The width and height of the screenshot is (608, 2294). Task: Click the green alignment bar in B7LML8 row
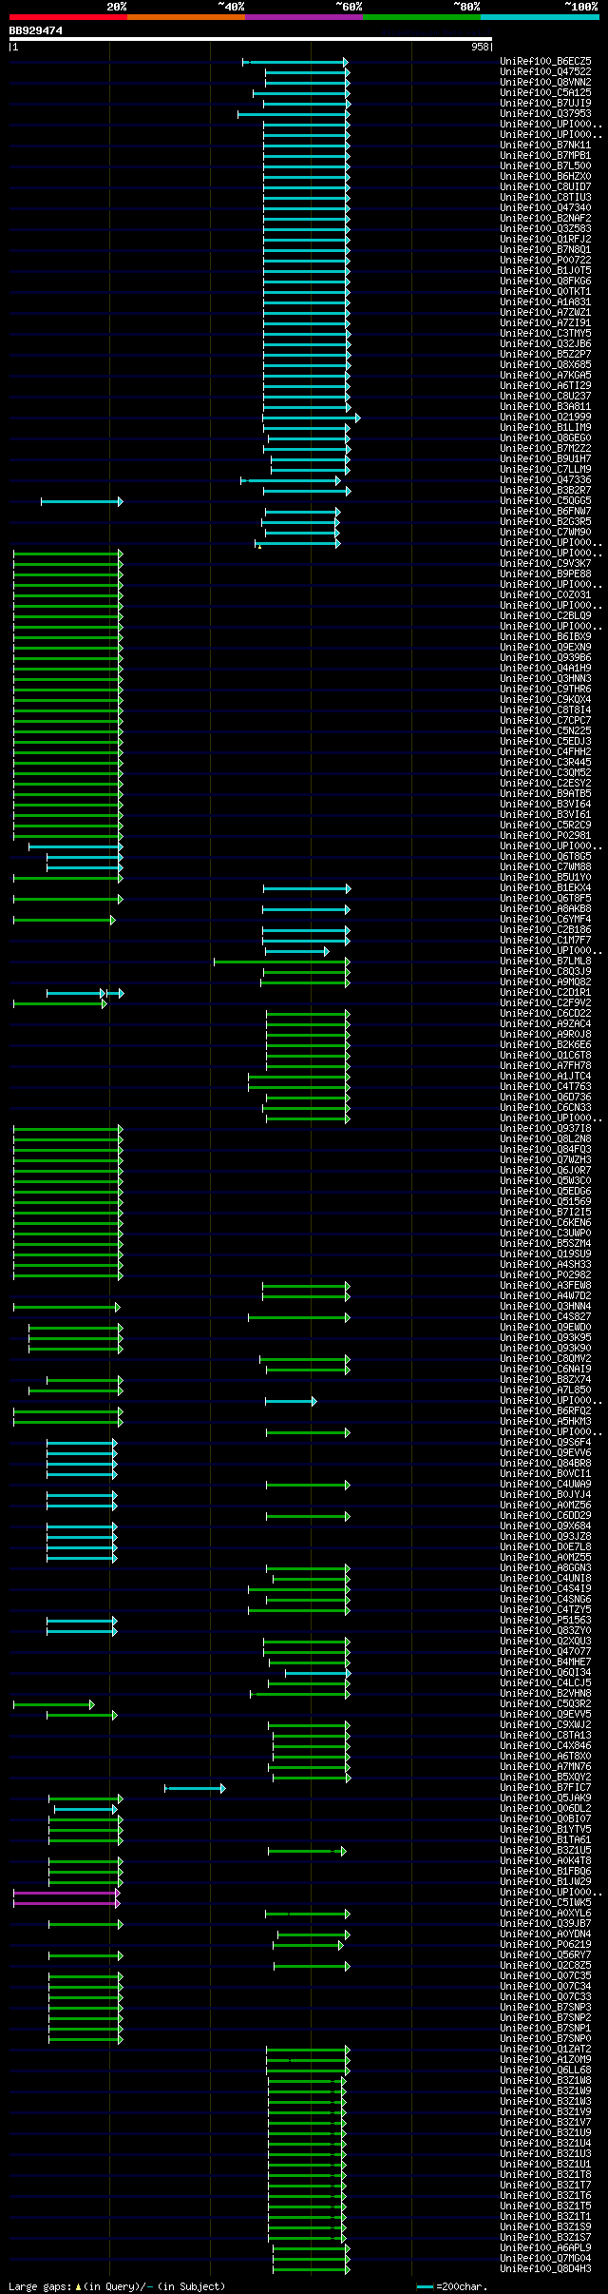[x=282, y=962]
